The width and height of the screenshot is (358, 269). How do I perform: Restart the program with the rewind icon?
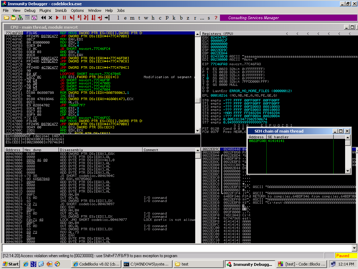(43, 18)
